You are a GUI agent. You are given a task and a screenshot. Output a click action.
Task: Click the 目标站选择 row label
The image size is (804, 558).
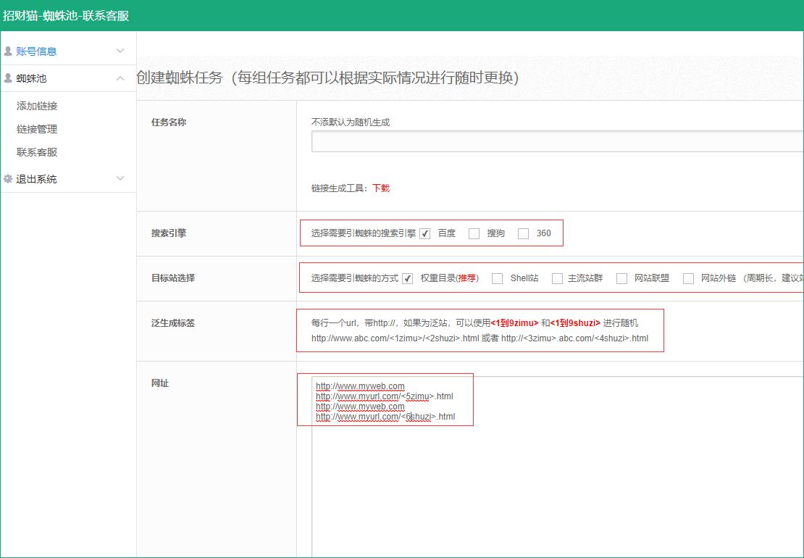[x=173, y=278]
